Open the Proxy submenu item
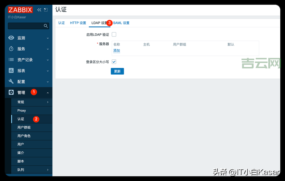Viewport: 285px width, 181px height. [x=32, y=110]
